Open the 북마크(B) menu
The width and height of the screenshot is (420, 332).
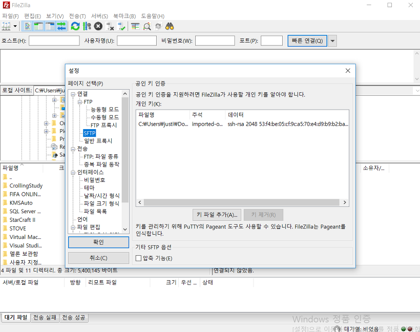click(124, 16)
